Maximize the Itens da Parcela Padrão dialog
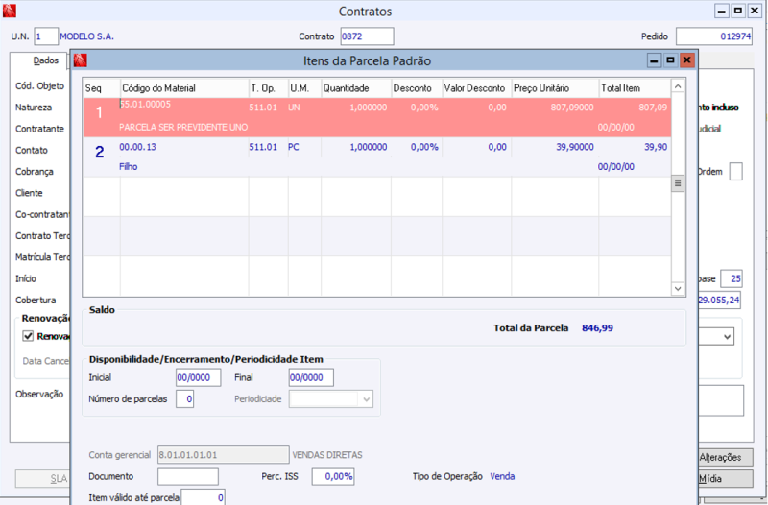The image size is (768, 505). point(670,60)
